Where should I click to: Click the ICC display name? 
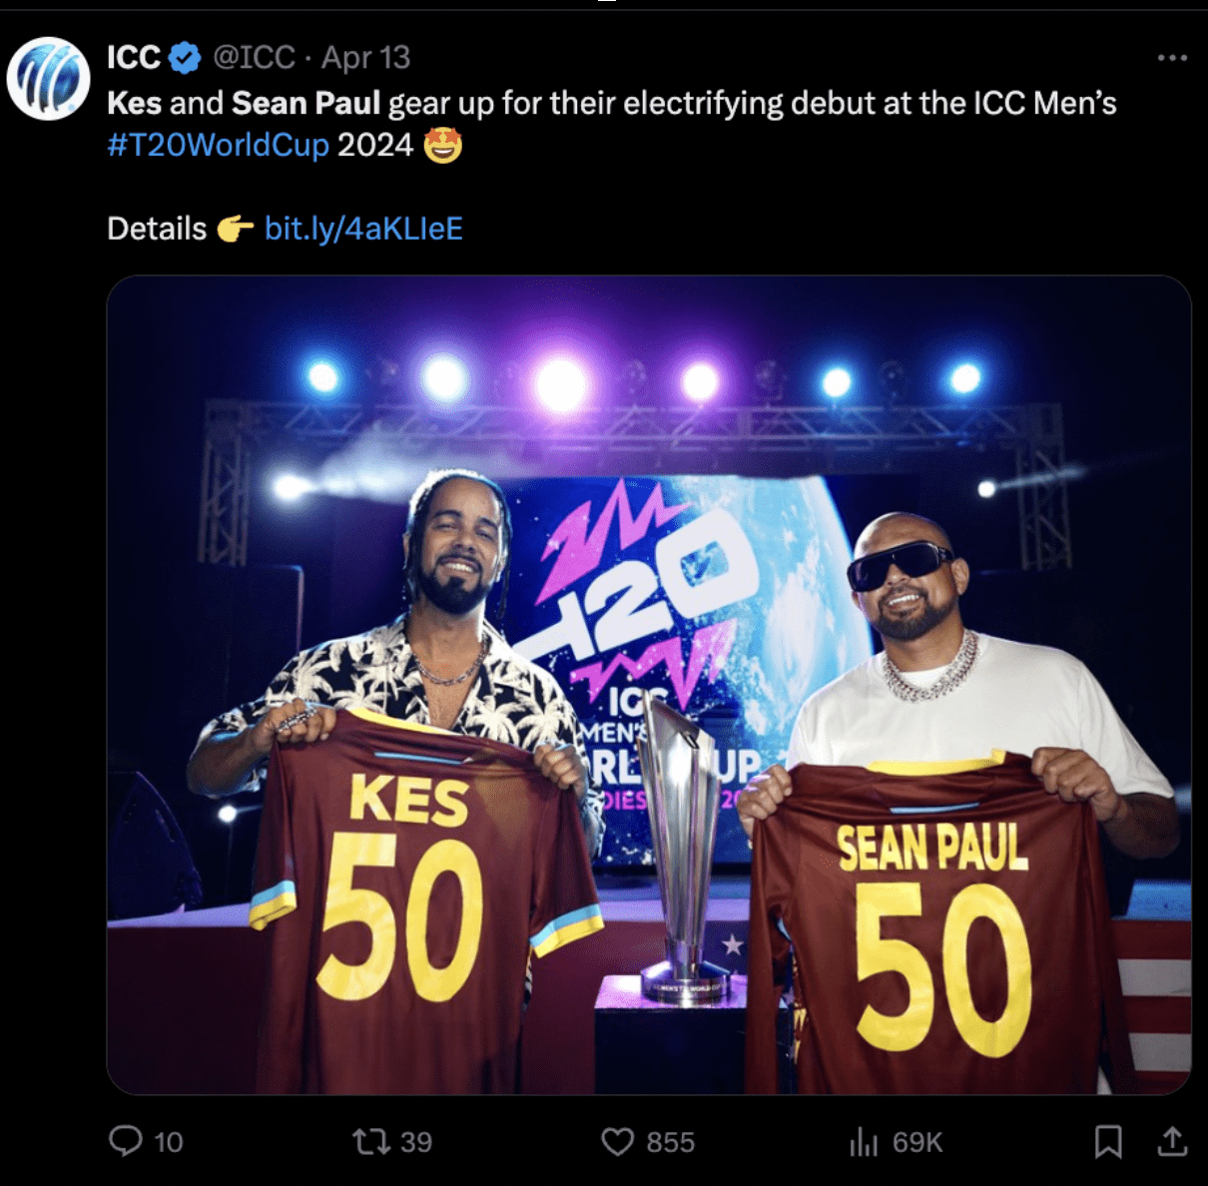tap(134, 58)
